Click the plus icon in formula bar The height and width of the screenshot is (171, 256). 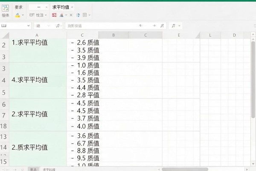(x=154, y=26)
